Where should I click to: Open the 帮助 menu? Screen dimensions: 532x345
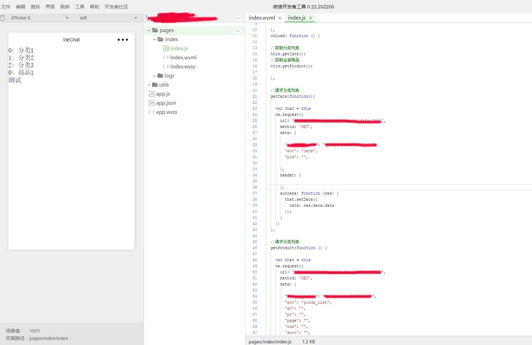(95, 7)
